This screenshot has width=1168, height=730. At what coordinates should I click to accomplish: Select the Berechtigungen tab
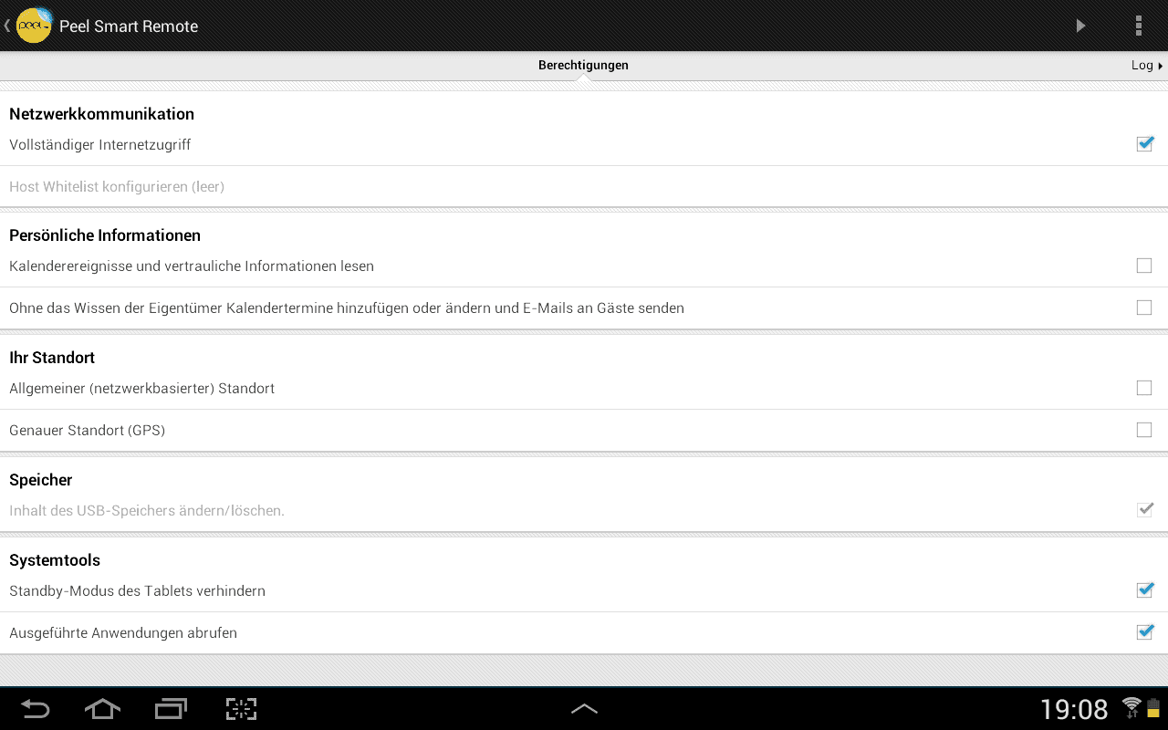(x=583, y=65)
